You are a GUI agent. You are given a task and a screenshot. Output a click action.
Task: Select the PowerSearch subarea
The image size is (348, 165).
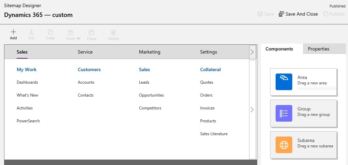pos(28,121)
